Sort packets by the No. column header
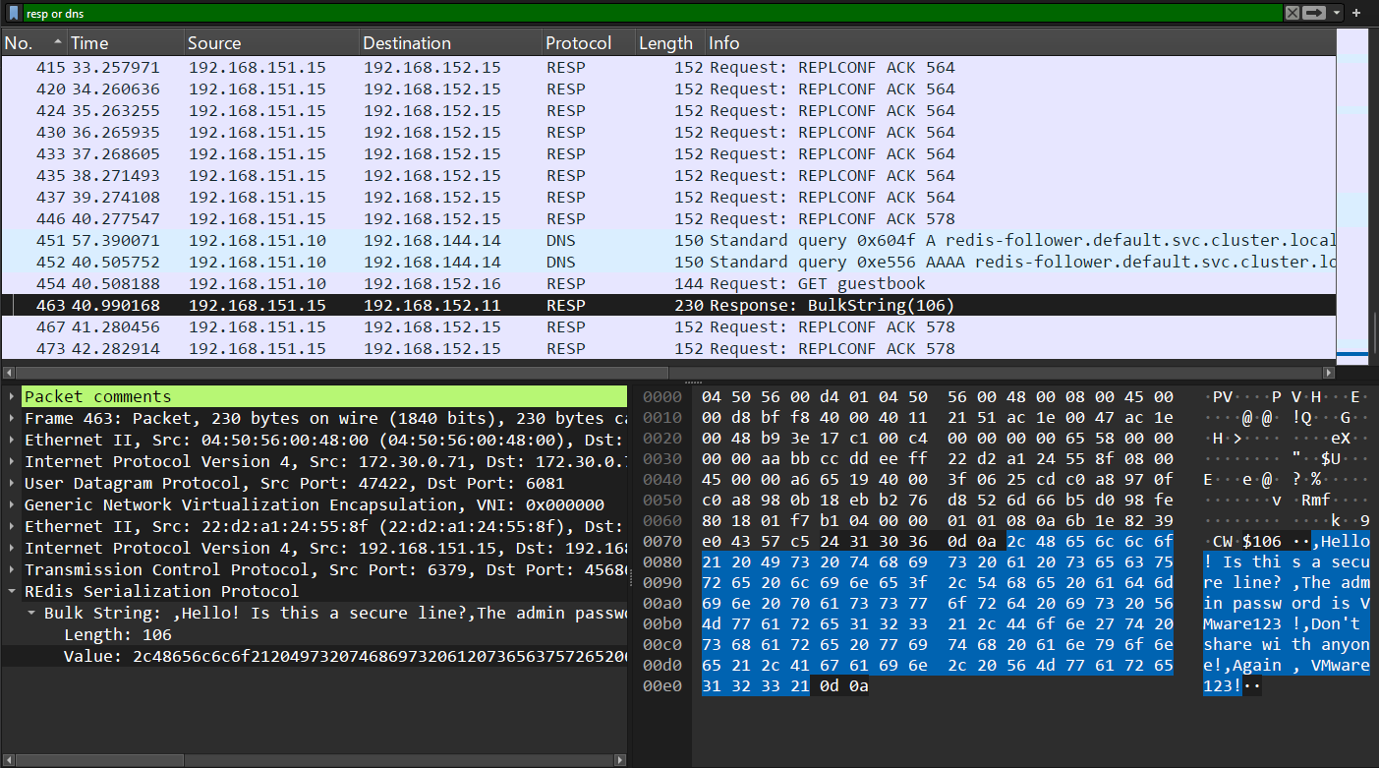 (33, 43)
